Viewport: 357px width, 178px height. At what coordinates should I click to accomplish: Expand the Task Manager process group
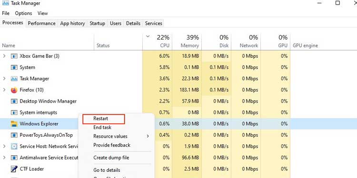pyautogui.click(x=4, y=78)
